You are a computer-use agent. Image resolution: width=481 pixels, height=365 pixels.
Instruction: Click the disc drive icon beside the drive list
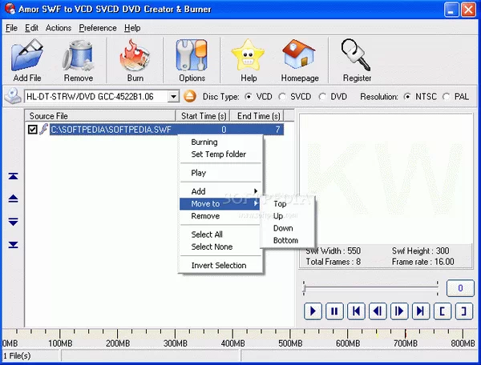13,96
